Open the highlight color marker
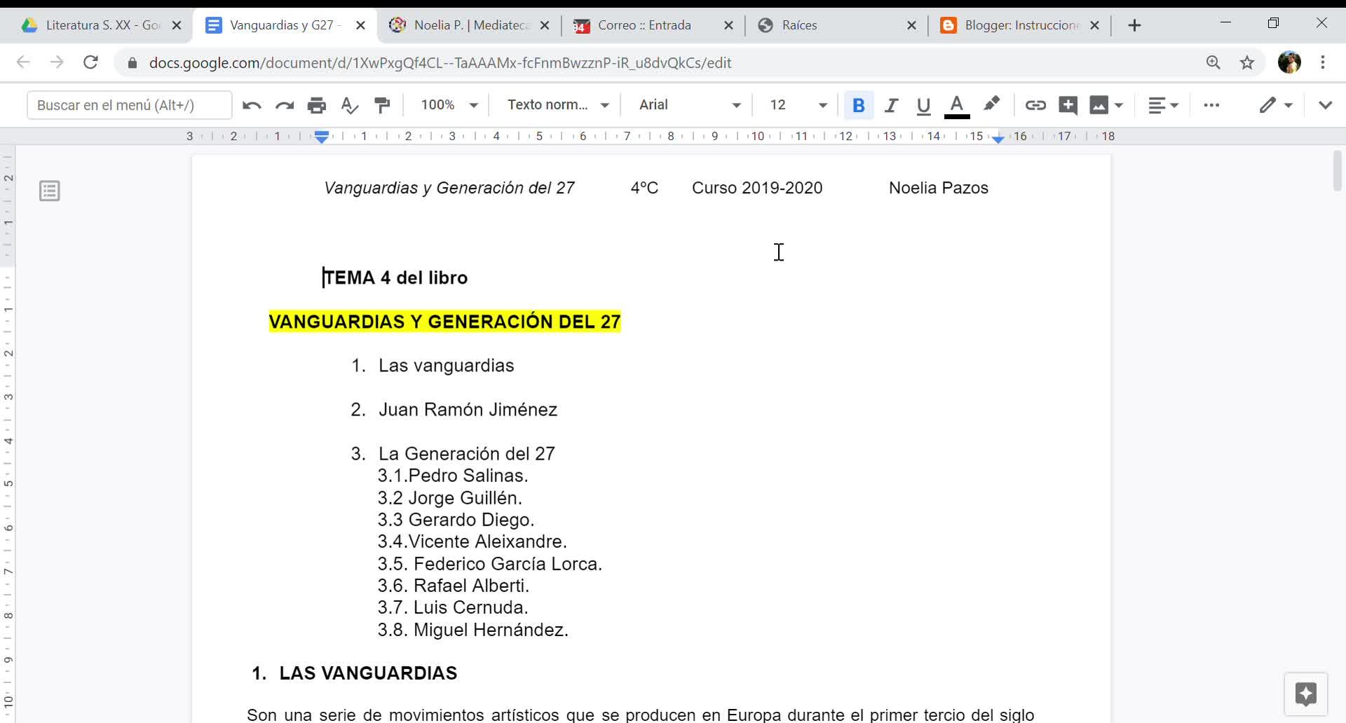Viewport: 1346px width, 723px height. pyautogui.click(x=991, y=104)
